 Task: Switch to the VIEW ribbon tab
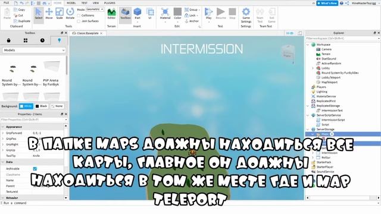pyautogui.click(x=96, y=3)
